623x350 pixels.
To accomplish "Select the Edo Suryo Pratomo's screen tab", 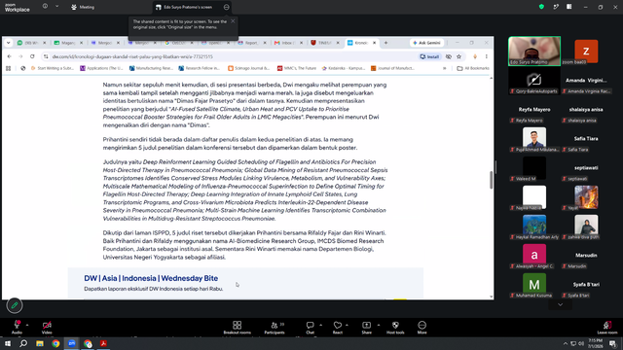I will point(189,7).
